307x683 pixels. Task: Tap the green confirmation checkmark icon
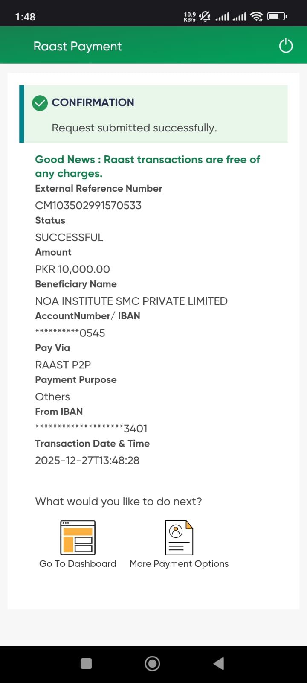coord(40,103)
